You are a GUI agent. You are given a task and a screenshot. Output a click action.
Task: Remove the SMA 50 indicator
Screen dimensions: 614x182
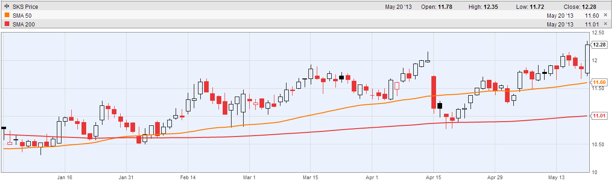tap(605, 15)
